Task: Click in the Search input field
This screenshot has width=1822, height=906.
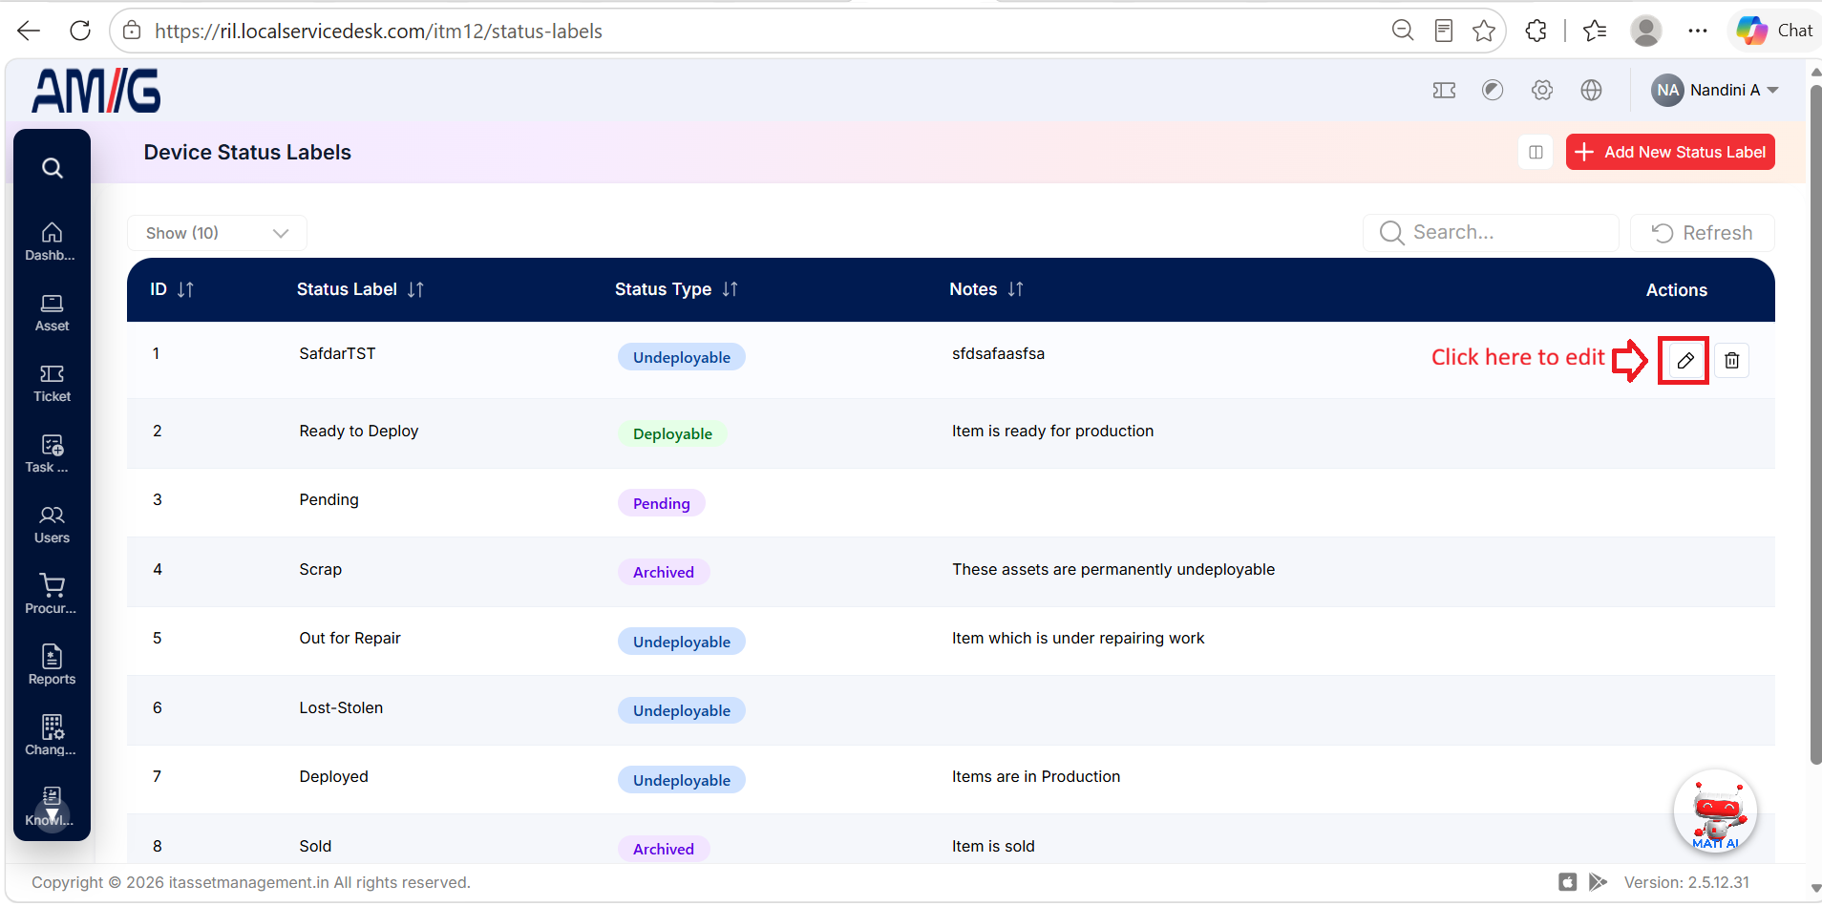Action: pos(1491,233)
